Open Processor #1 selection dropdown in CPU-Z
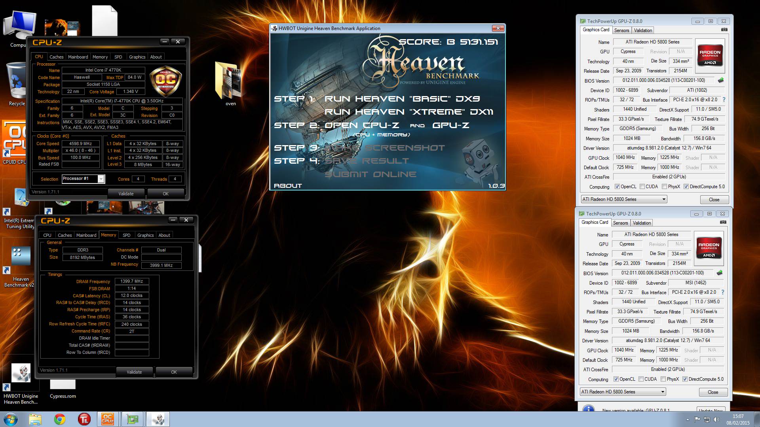 [x=83, y=179]
